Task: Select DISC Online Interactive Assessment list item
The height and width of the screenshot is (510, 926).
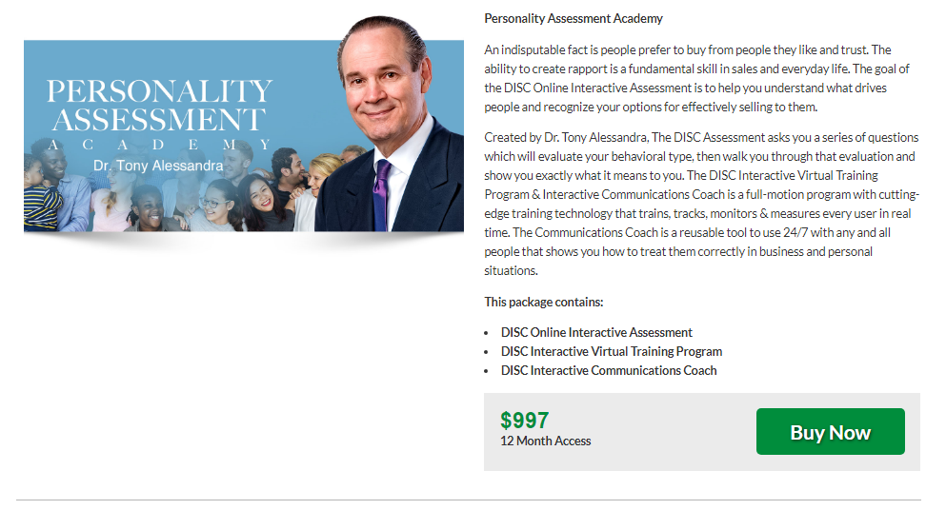Action: (596, 332)
